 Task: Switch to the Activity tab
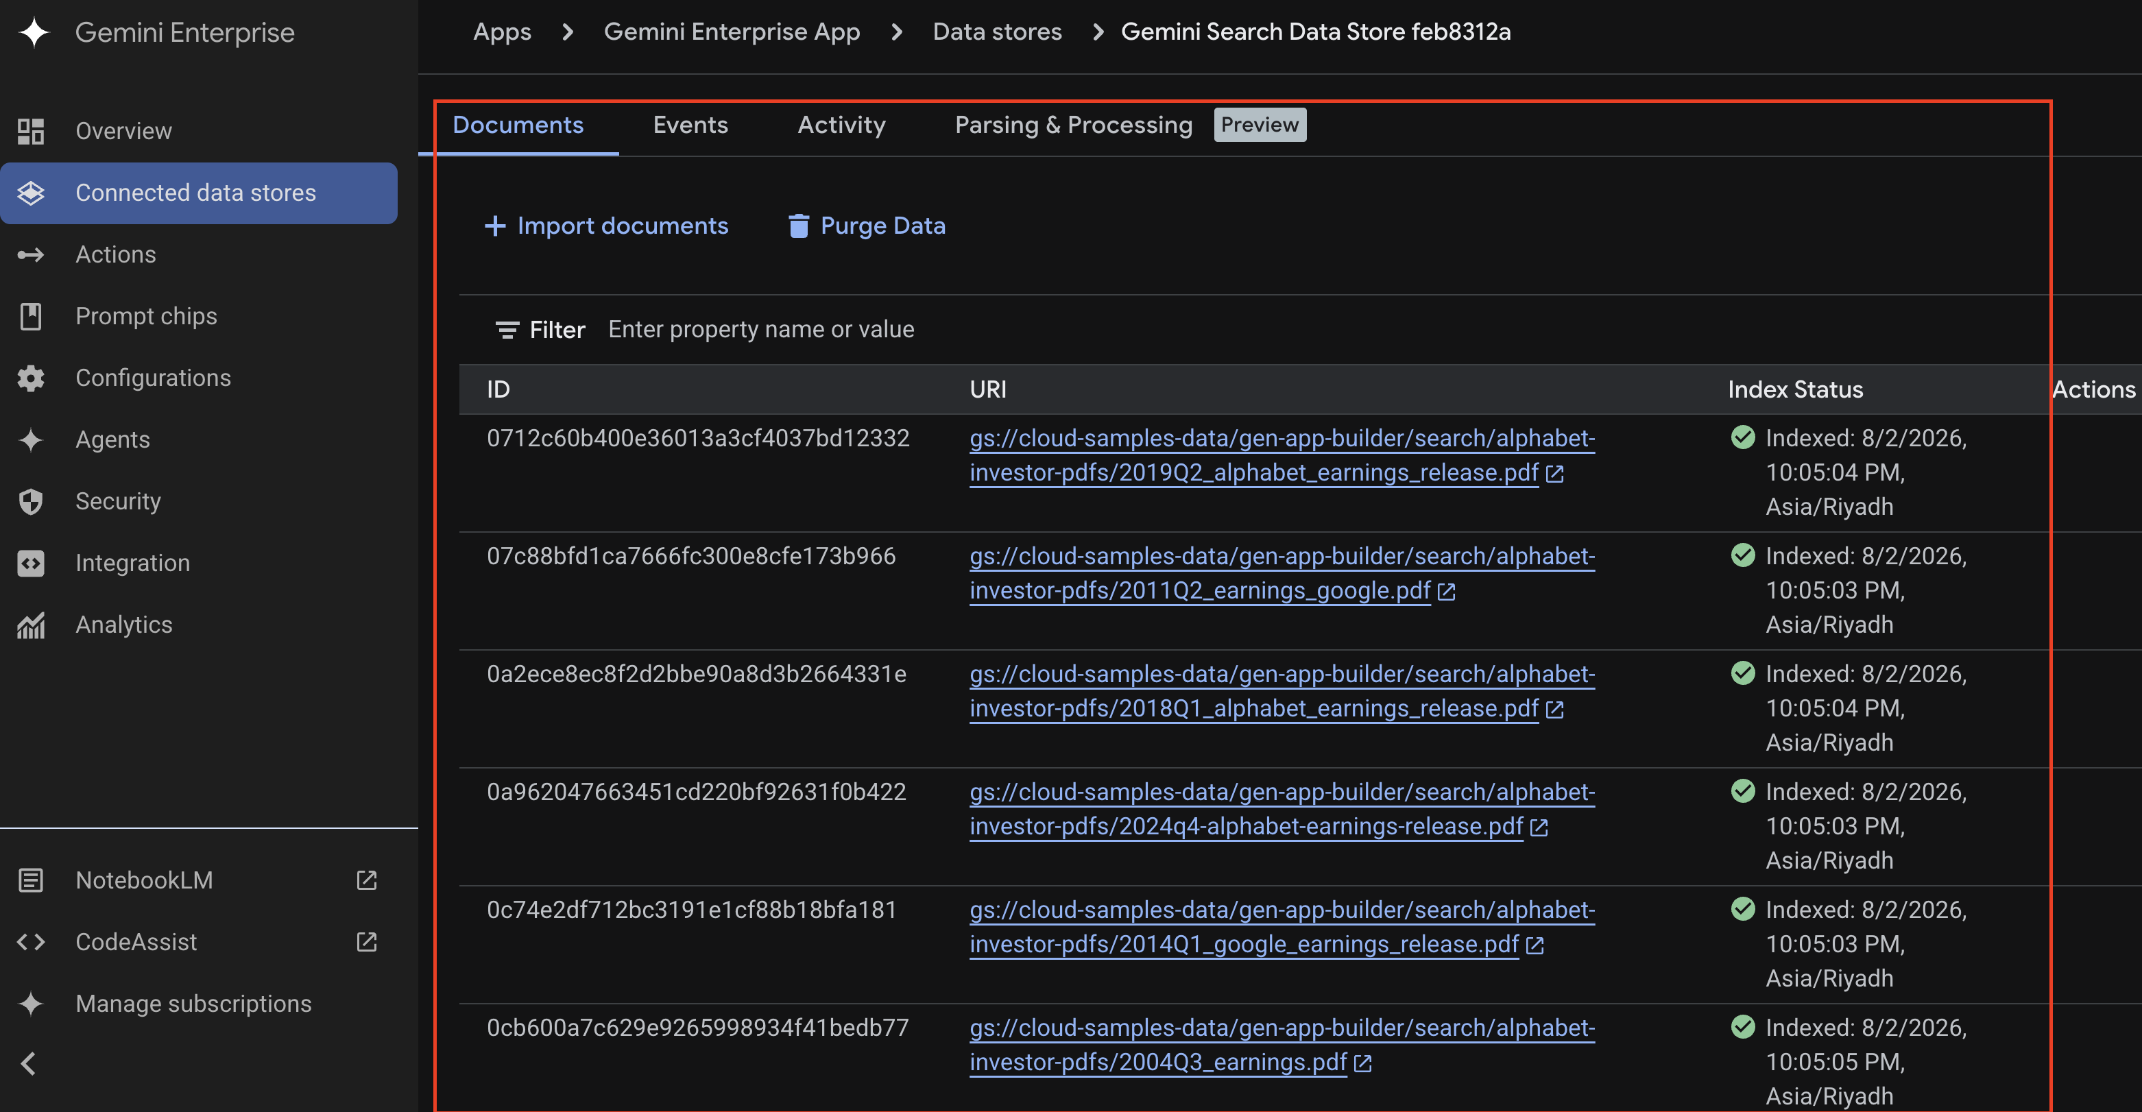(x=841, y=125)
